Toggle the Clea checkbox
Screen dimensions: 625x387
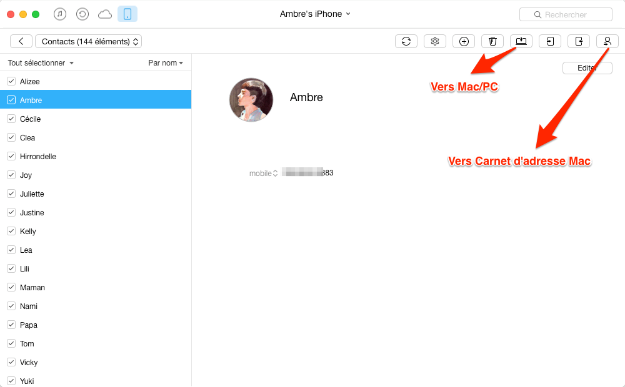(x=11, y=137)
